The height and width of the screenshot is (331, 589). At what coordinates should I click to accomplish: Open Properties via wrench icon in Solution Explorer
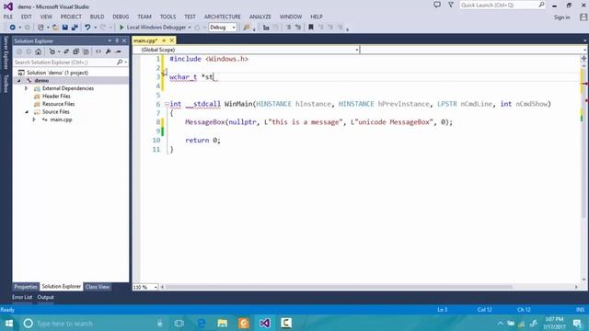coord(109,51)
